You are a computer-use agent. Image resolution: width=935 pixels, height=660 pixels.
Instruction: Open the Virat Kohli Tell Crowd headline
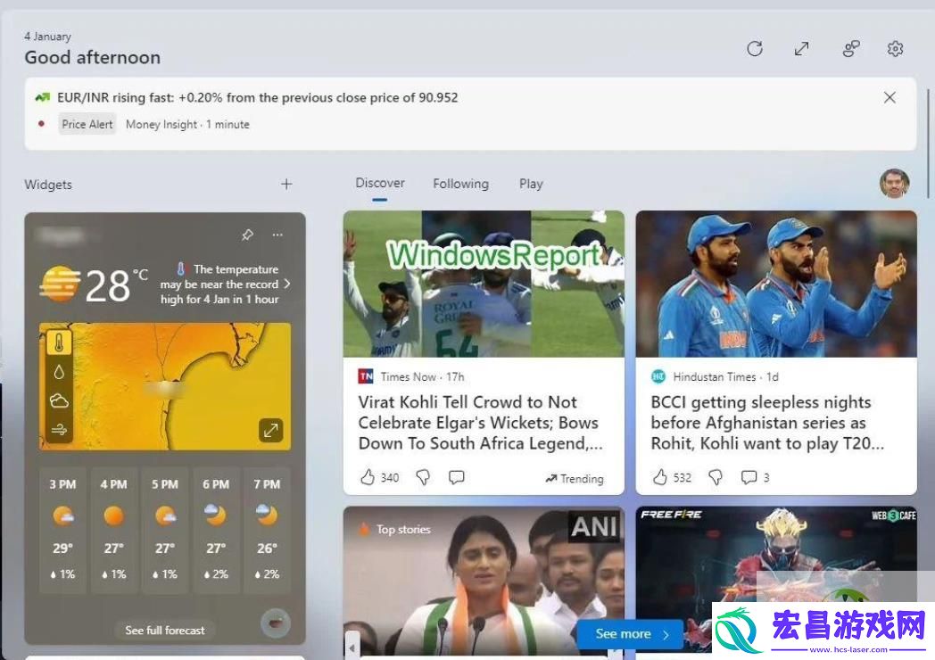tap(481, 423)
